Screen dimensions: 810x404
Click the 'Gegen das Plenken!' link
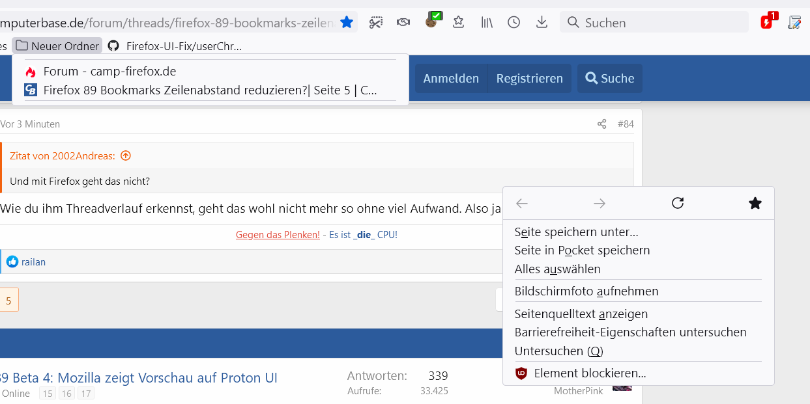(x=278, y=235)
